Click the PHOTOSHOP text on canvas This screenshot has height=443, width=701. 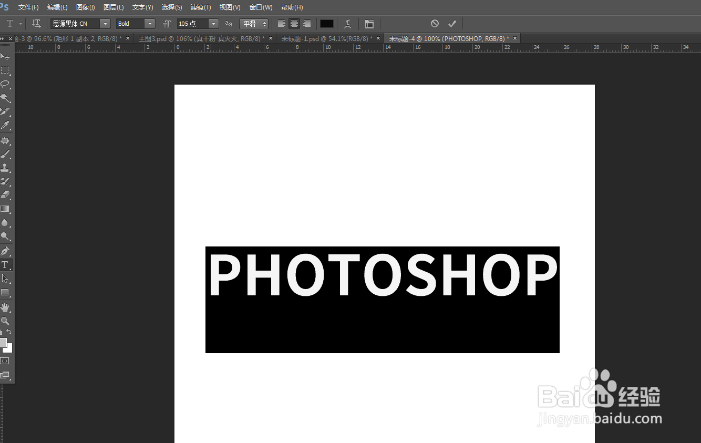click(x=383, y=275)
